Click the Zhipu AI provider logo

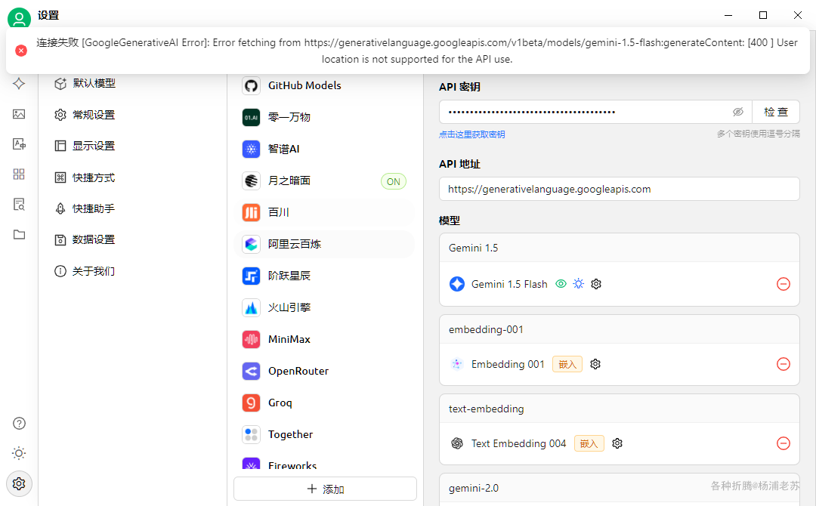point(252,150)
